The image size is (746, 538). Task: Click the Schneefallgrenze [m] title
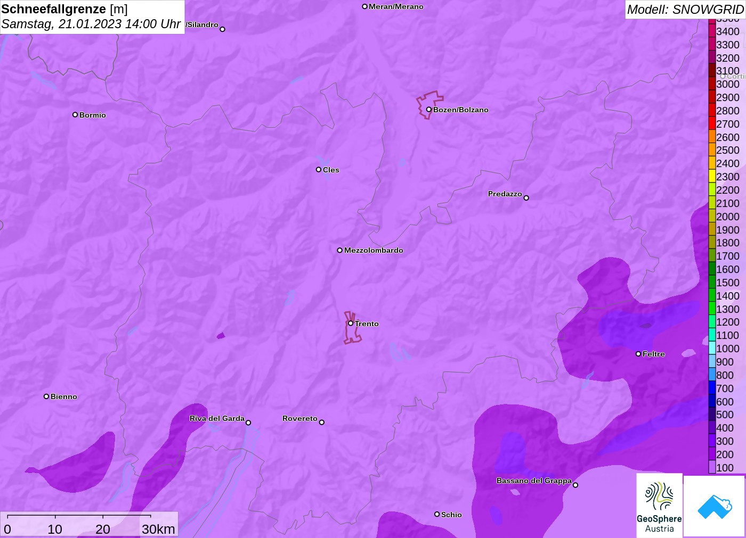tap(64, 9)
